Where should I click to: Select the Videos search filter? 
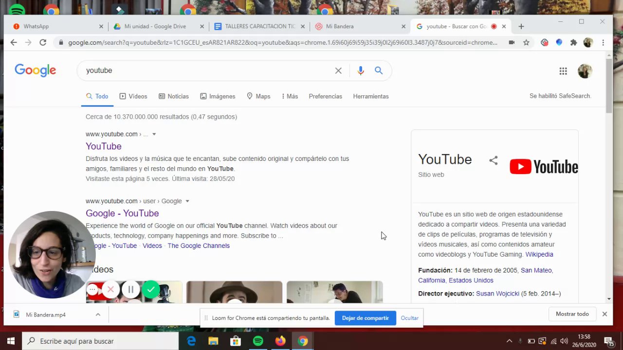click(133, 96)
